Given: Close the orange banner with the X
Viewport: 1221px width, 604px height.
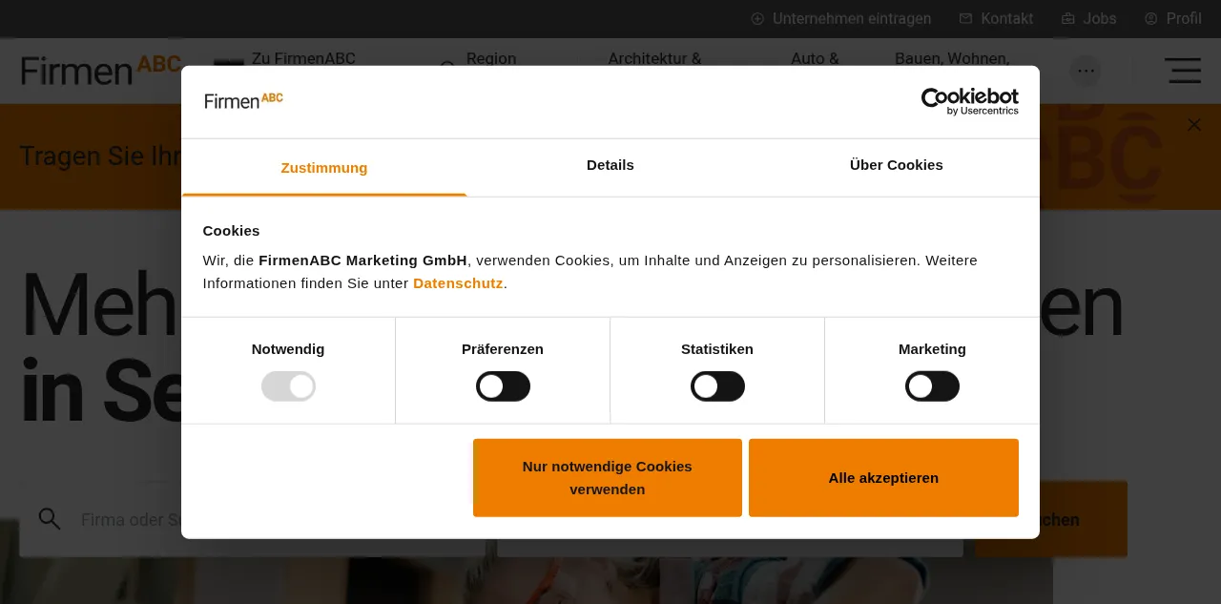Looking at the screenshot, I should [1194, 125].
